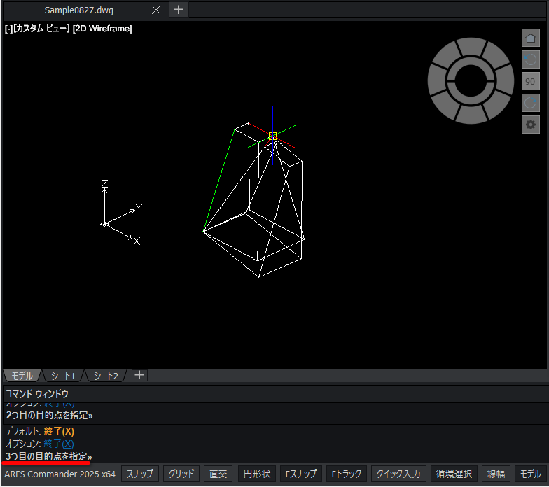Switch to the シート1 tab
Image resolution: width=549 pixels, height=487 pixels.
(63, 376)
